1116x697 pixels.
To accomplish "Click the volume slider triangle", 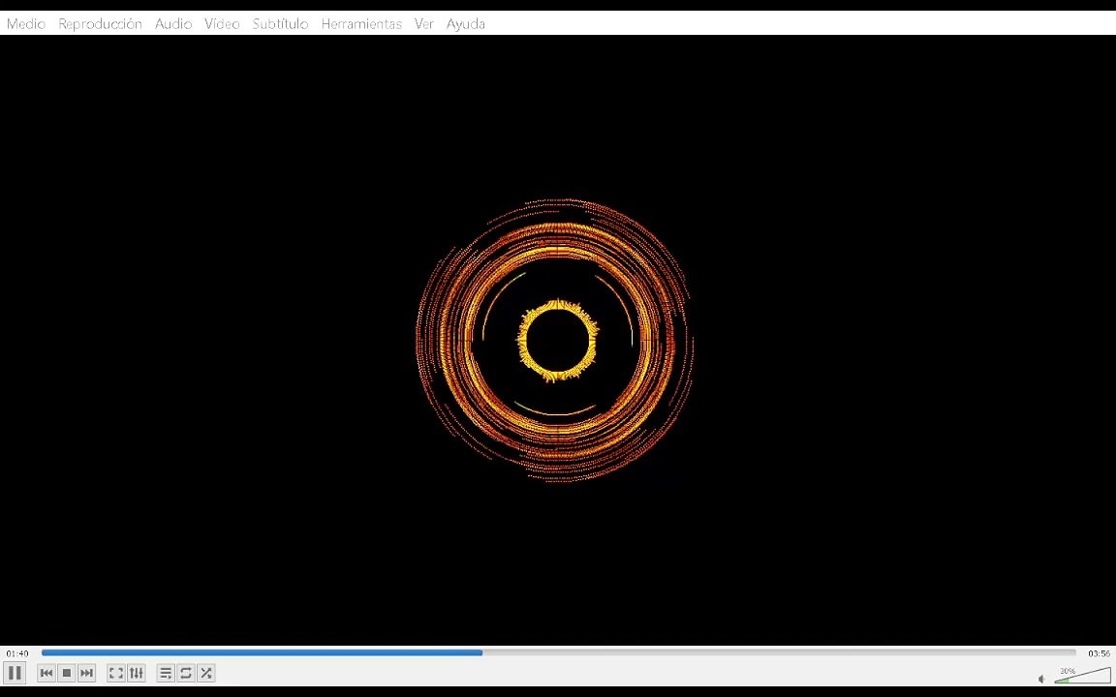I will (1082, 675).
